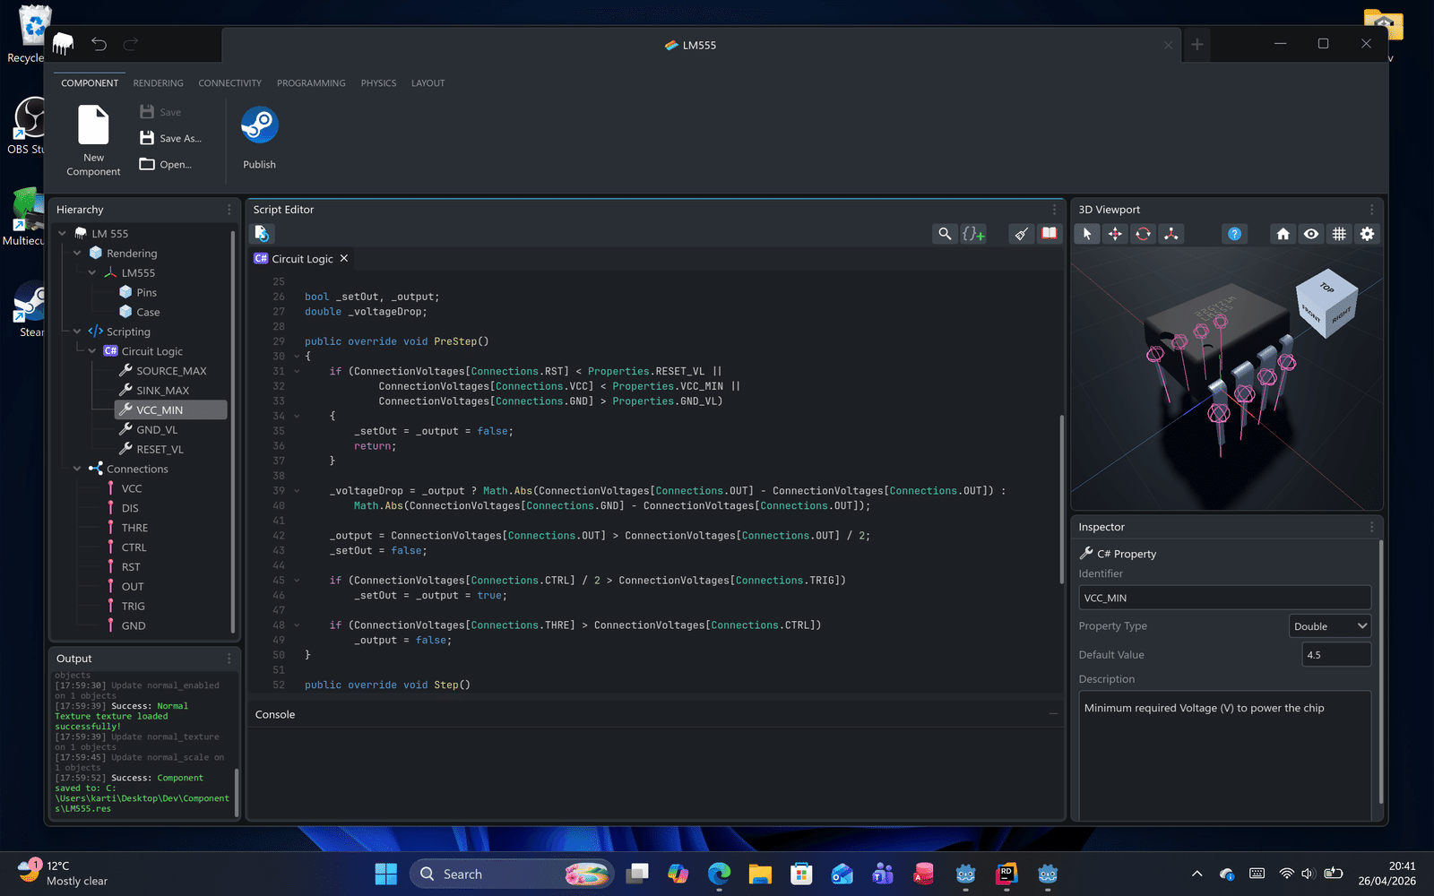
Task: Click the Default Value field showing 4.5
Action: click(x=1336, y=655)
